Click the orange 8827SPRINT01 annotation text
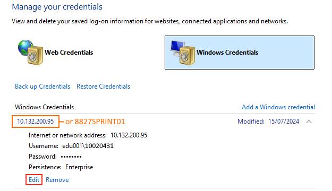This screenshot has width=332, height=191. pyautogui.click(x=100, y=121)
